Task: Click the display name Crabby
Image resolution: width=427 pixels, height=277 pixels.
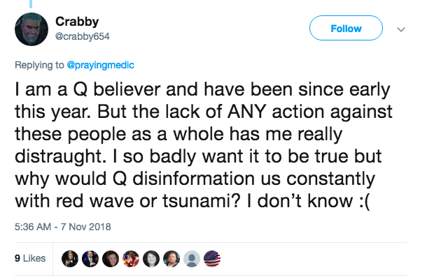Action: tap(77, 22)
